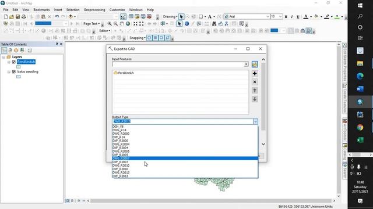Open the File menu
This screenshot has width=373, height=209.
pyautogui.click(x=6, y=10)
